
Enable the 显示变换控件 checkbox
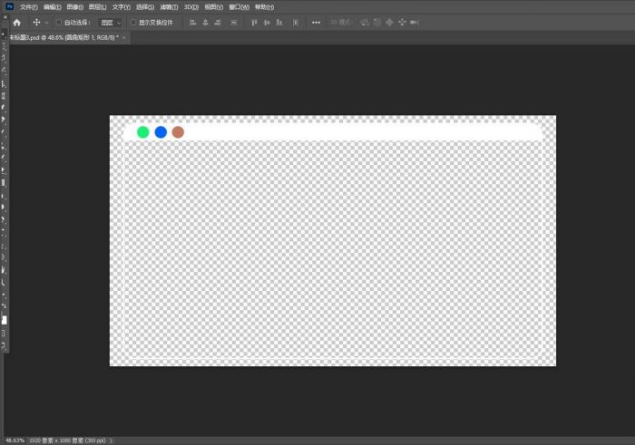[x=133, y=22]
